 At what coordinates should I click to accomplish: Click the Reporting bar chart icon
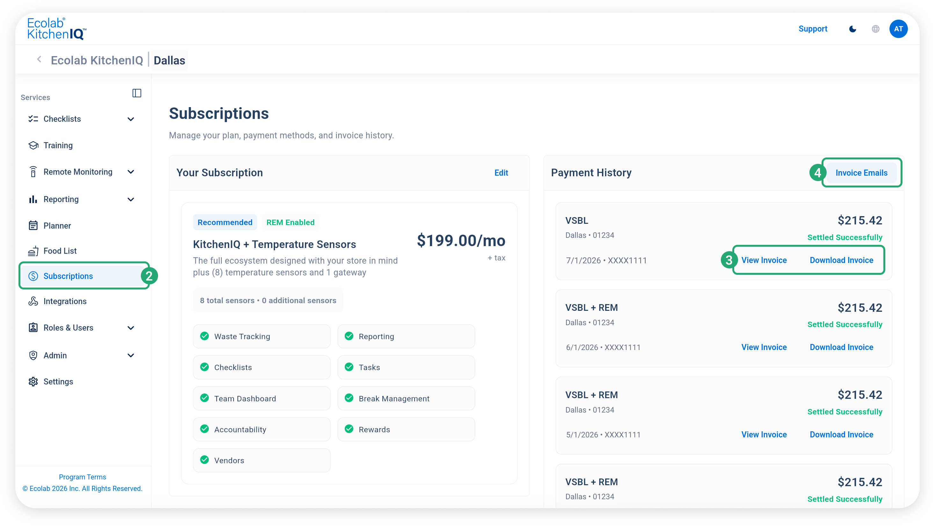[33, 199]
